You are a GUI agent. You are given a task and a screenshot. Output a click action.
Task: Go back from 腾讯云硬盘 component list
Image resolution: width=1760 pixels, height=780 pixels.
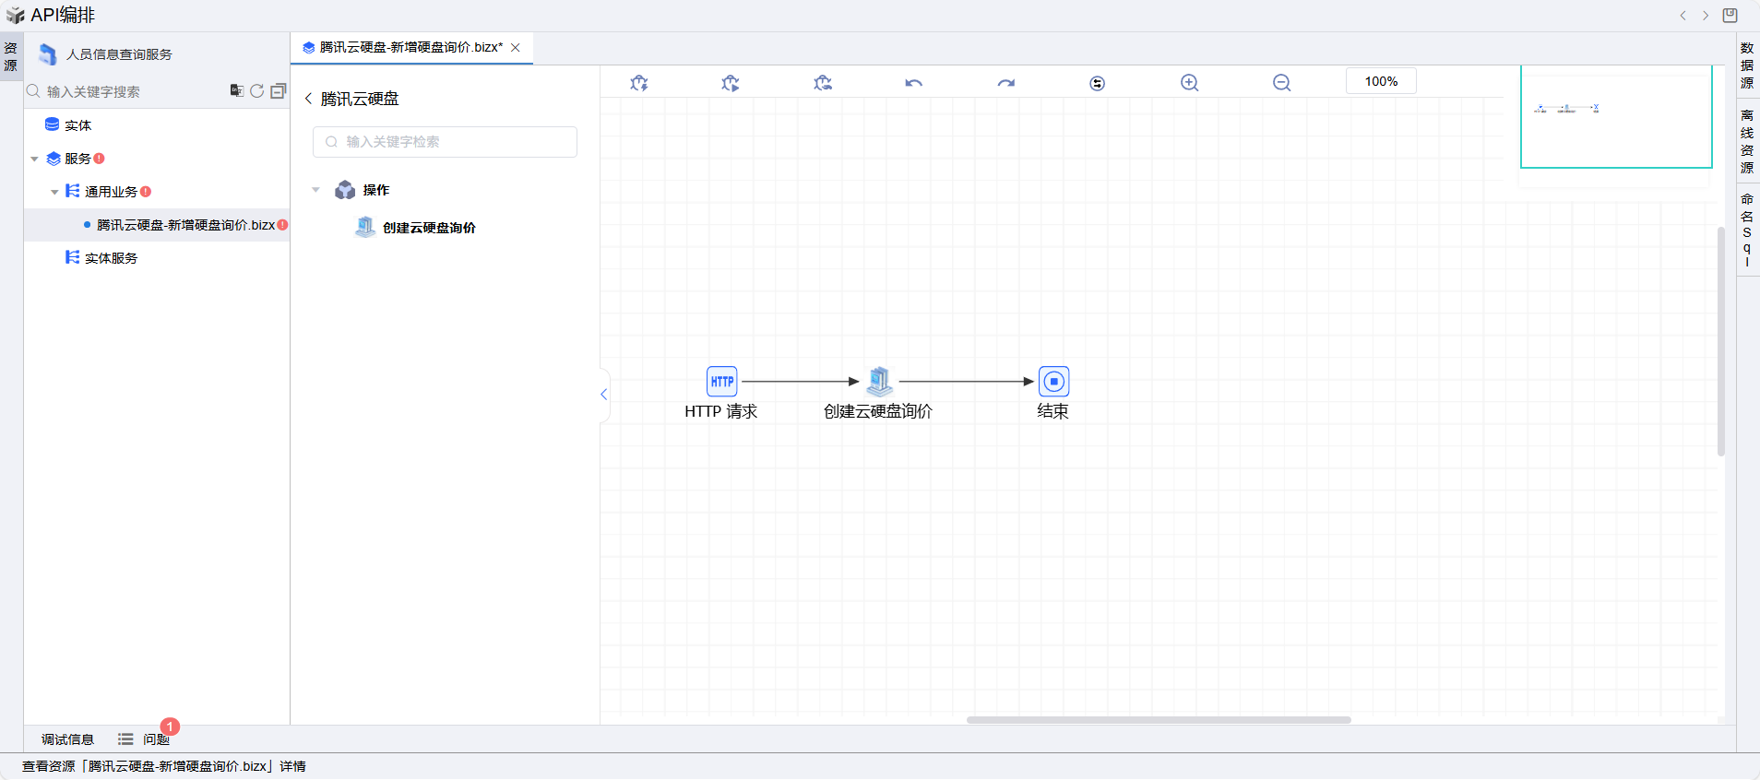[309, 99]
